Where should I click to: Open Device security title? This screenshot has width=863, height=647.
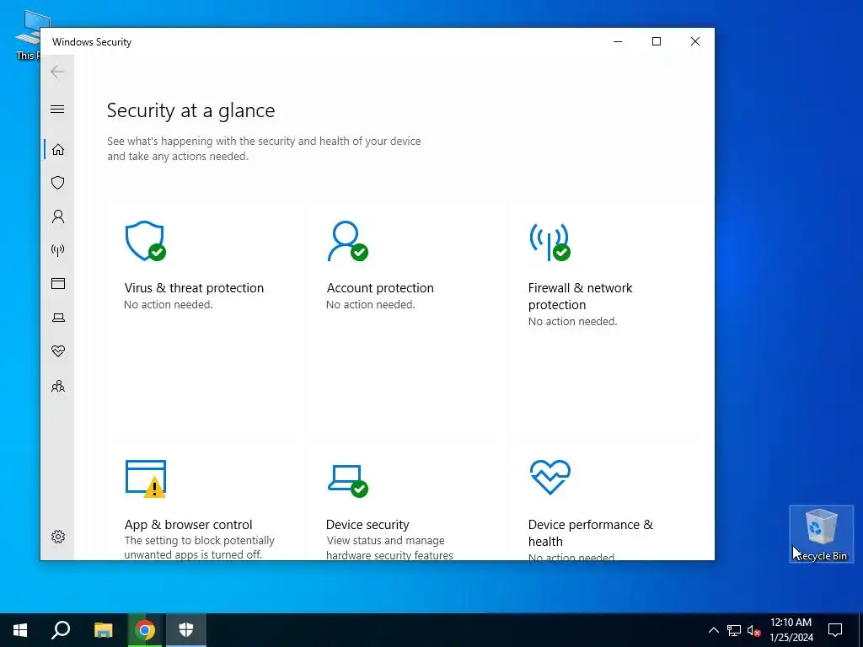pyautogui.click(x=367, y=524)
